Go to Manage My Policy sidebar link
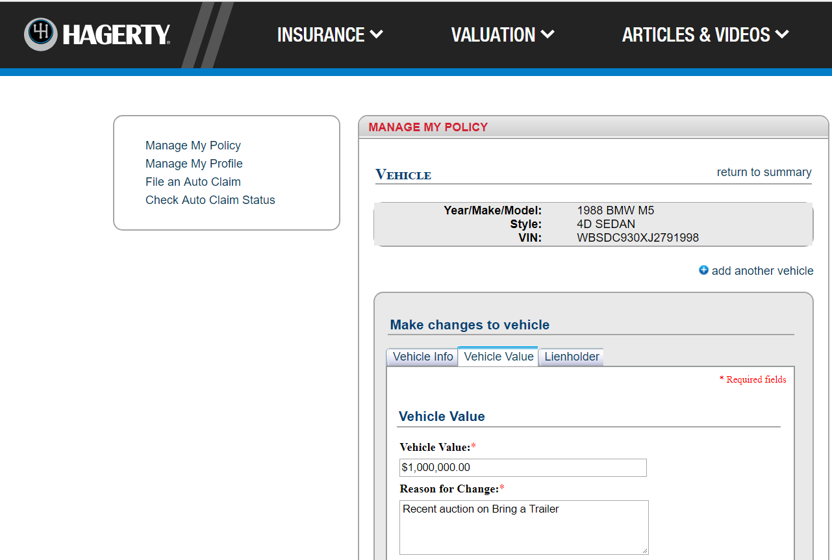Viewport: 832px width, 560px height. [193, 146]
